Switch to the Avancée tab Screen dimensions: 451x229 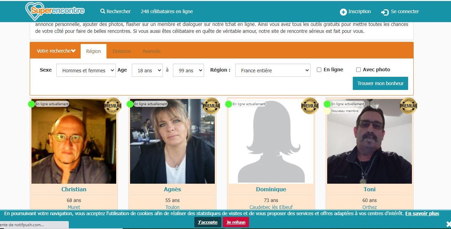(x=151, y=51)
